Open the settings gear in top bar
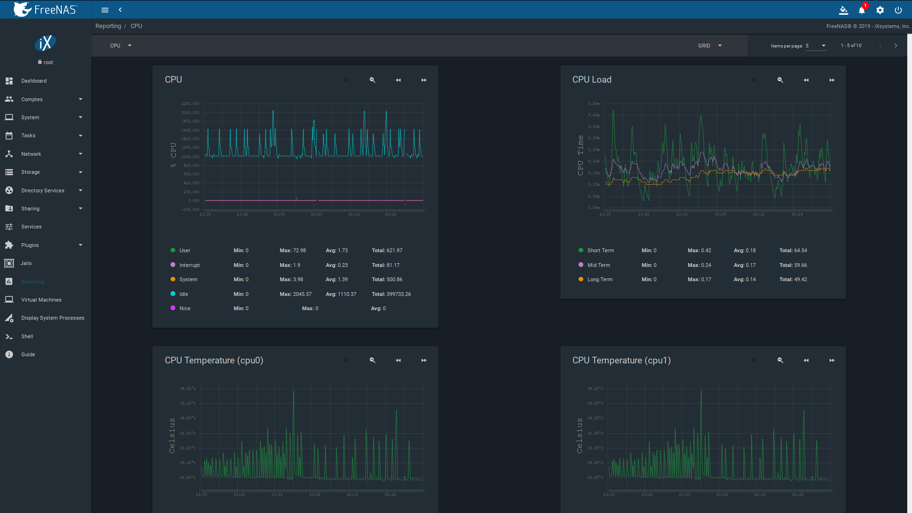The height and width of the screenshot is (513, 912). [x=880, y=10]
